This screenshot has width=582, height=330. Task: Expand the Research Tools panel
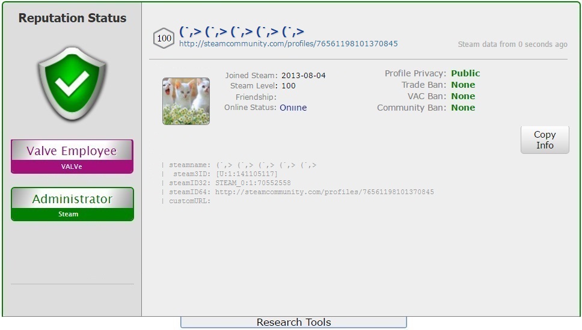[293, 322]
